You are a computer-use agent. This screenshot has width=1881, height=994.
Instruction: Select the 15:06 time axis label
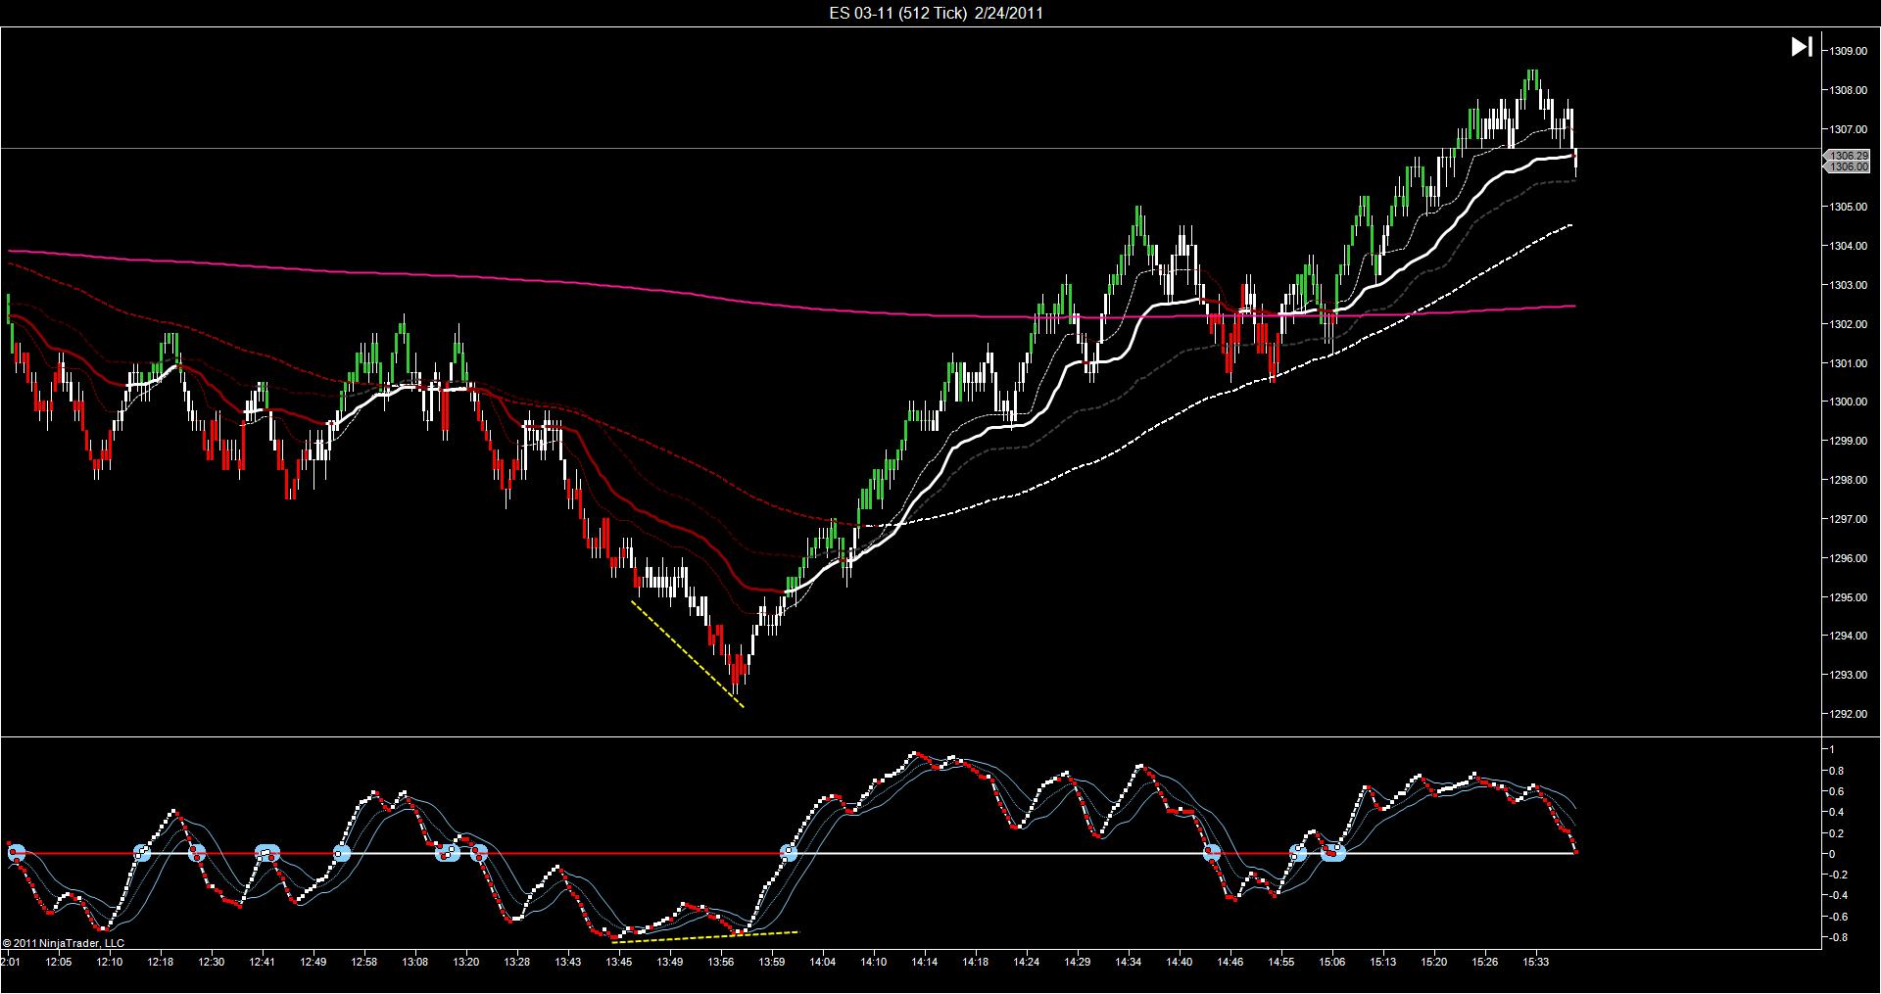[x=1332, y=963]
